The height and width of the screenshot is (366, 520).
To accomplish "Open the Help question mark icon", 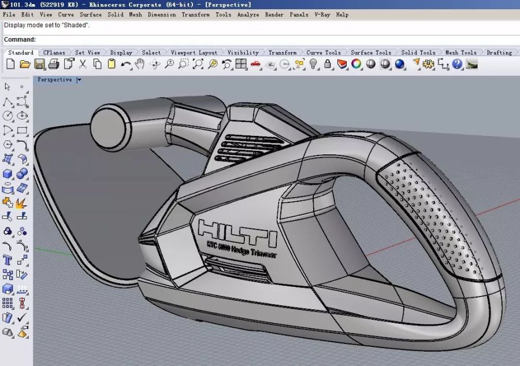I will coord(458,64).
